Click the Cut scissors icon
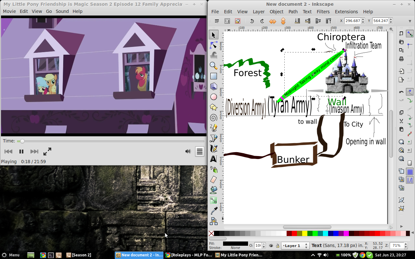This screenshot has width=415, height=259. [x=401, y=121]
